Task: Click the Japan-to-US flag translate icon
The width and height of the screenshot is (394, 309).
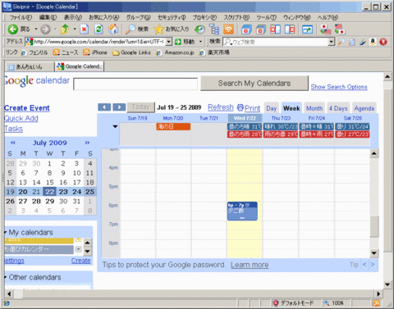Action: [325, 30]
